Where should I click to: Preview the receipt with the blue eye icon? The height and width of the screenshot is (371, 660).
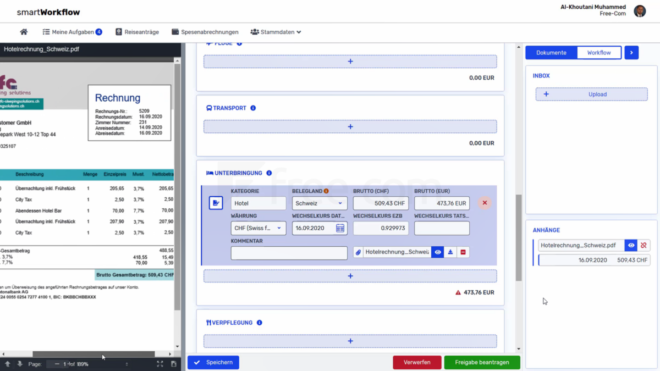coord(438,251)
